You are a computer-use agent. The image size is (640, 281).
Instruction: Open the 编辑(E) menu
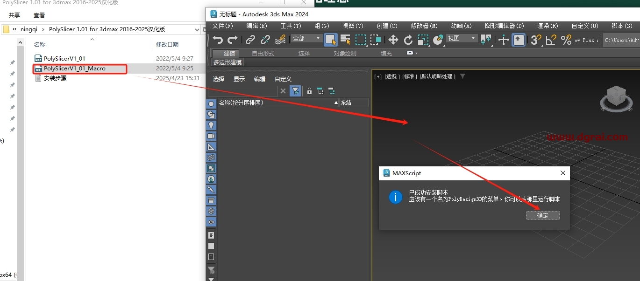click(256, 26)
